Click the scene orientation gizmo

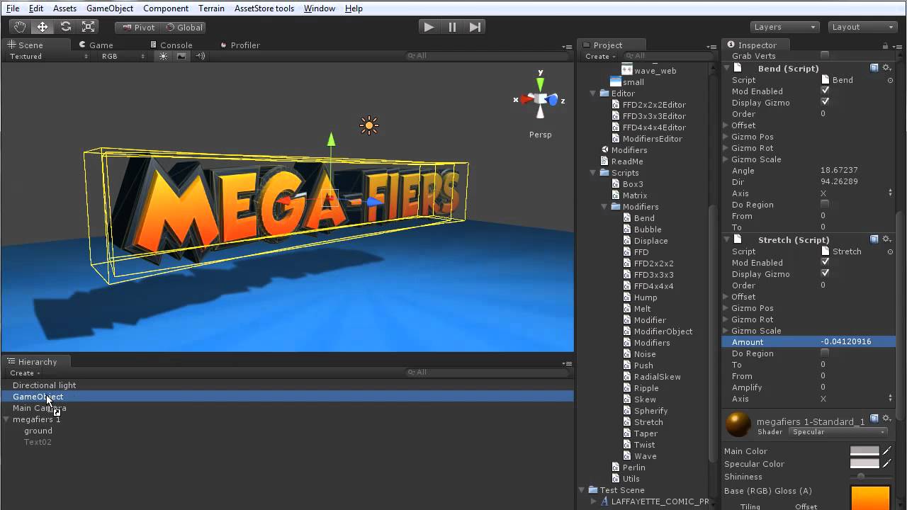click(x=541, y=98)
